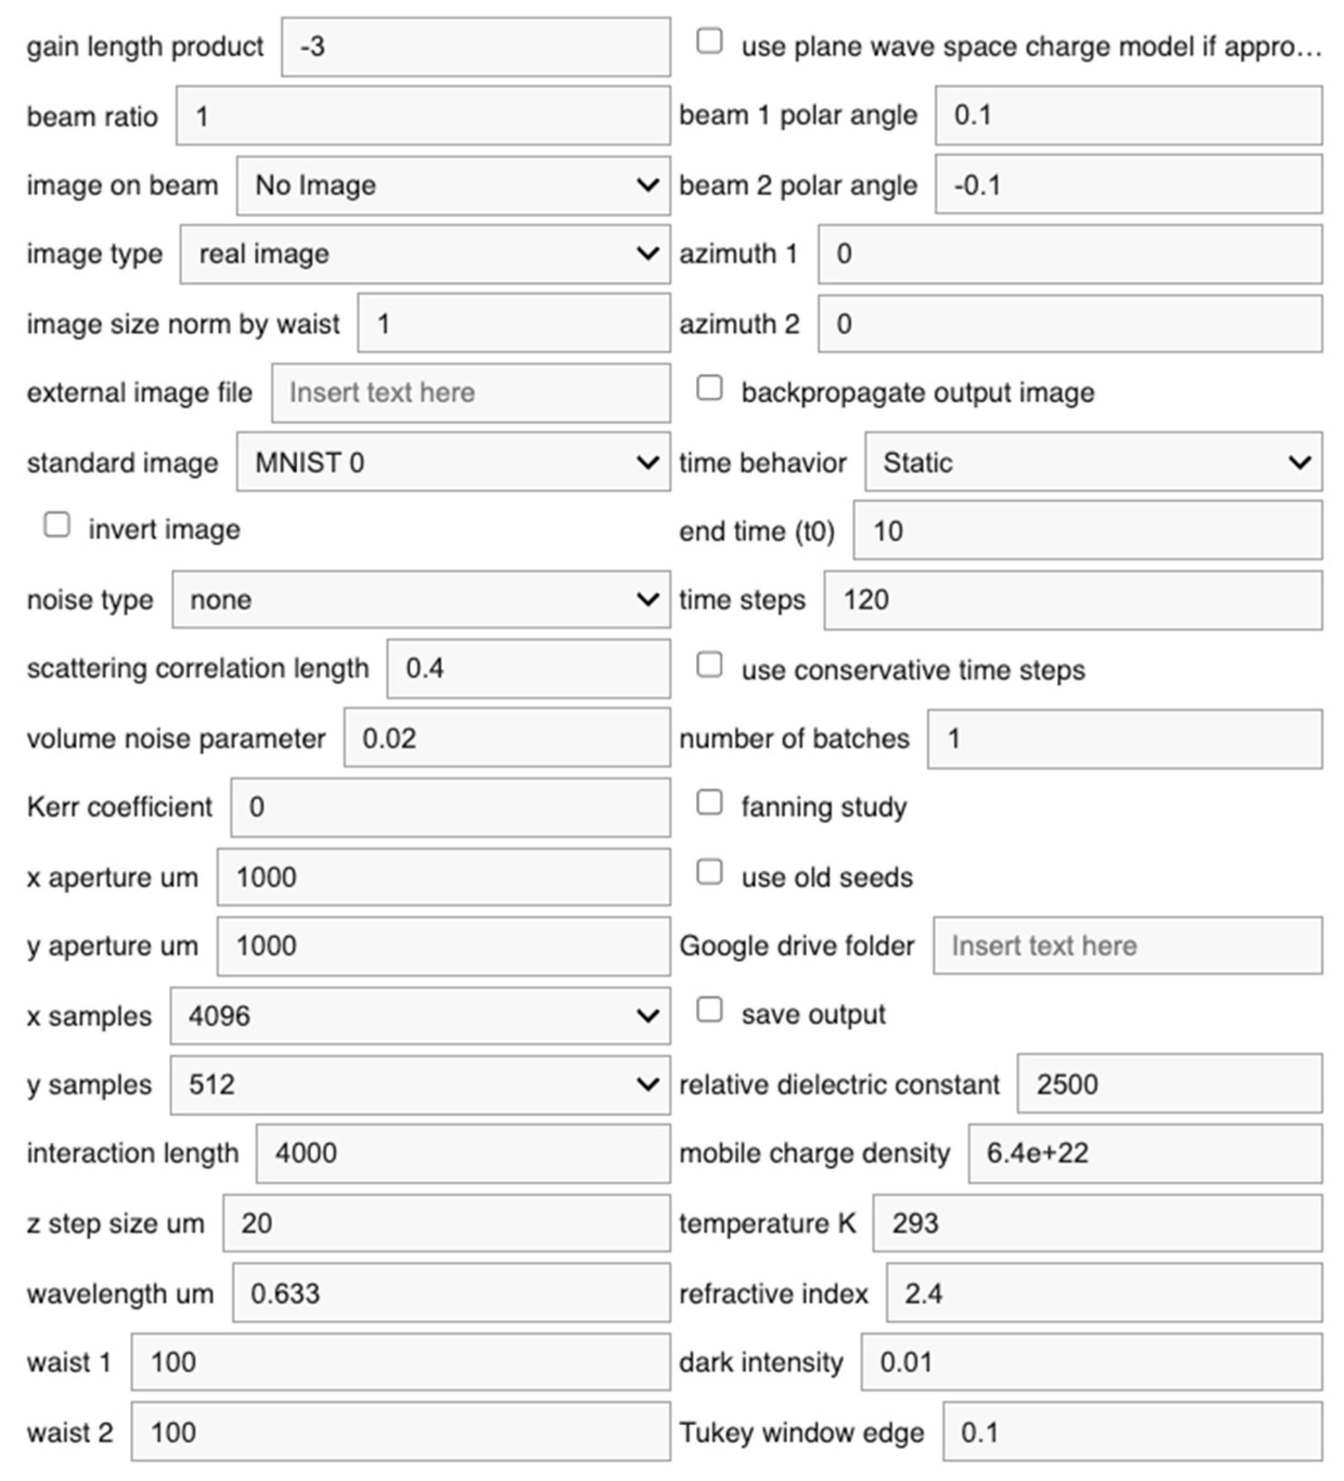
Task: Click the external image file text box
Action: [x=470, y=393]
